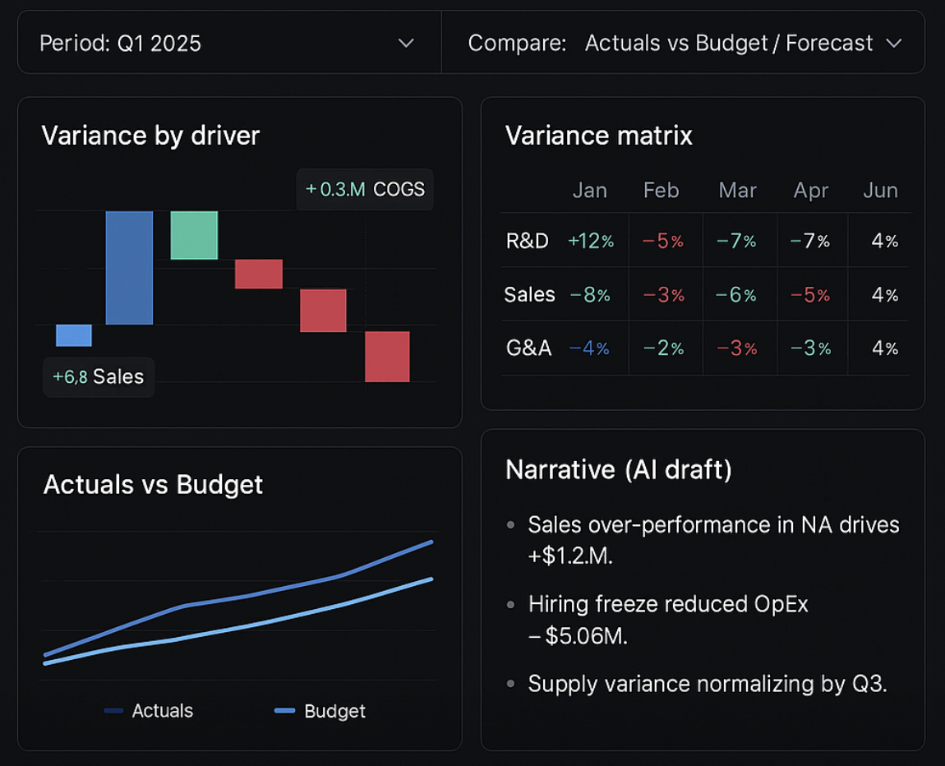Open the Period Q1 2025 dropdown

tap(228, 43)
